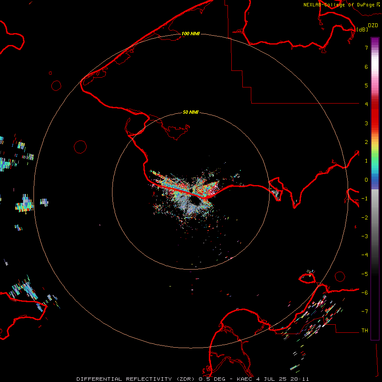Click the 2 value on the color scale
382x382 pixels.
click(366, 142)
